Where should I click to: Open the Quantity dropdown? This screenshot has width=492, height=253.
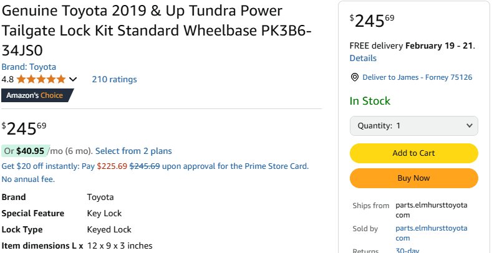pos(414,126)
